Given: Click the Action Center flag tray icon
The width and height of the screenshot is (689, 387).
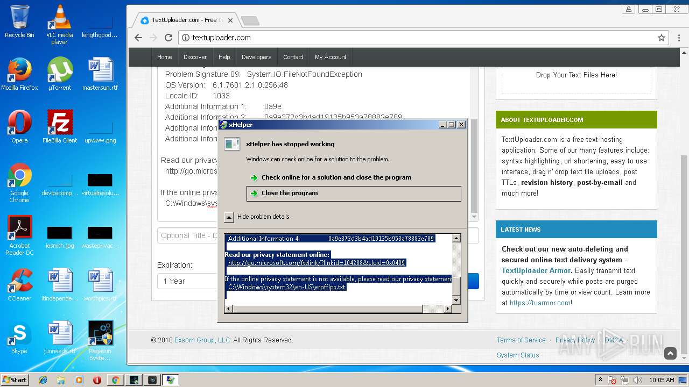Looking at the screenshot, I should [x=612, y=380].
